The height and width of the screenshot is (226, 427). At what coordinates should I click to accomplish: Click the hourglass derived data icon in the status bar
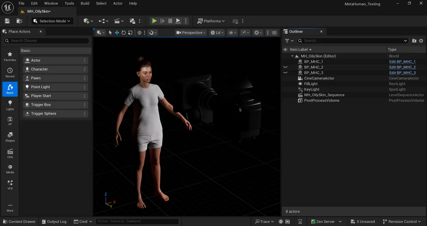[x=300, y=221]
